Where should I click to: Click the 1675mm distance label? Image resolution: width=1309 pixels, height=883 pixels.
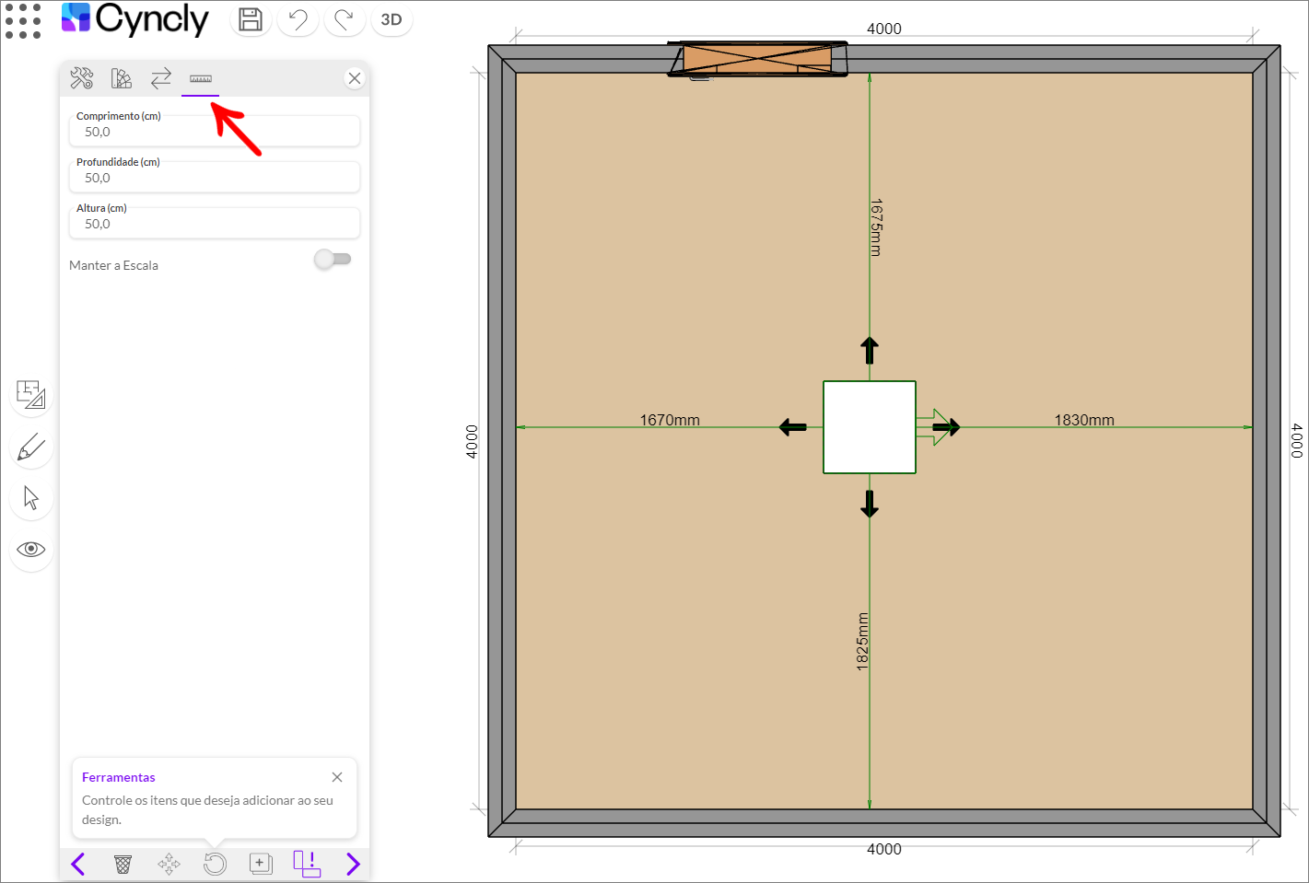pyautogui.click(x=876, y=227)
